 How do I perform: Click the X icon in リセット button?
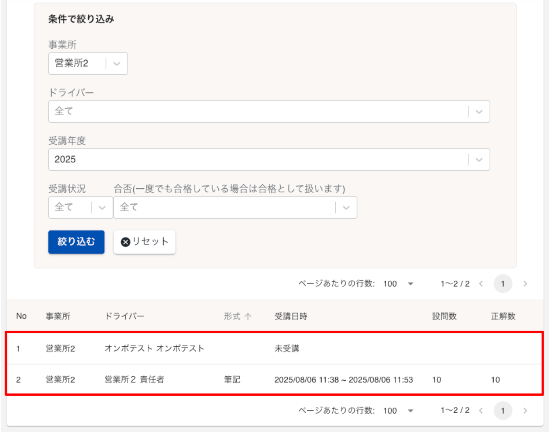pyautogui.click(x=126, y=242)
